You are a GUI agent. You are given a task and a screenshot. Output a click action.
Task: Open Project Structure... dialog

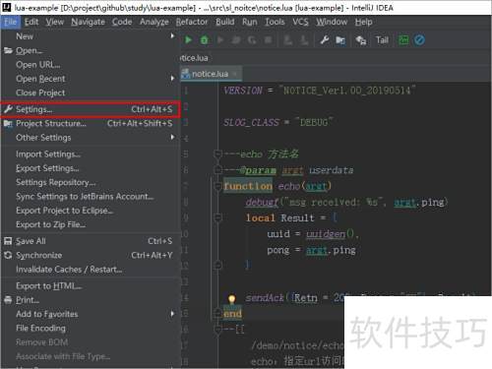(x=90, y=123)
